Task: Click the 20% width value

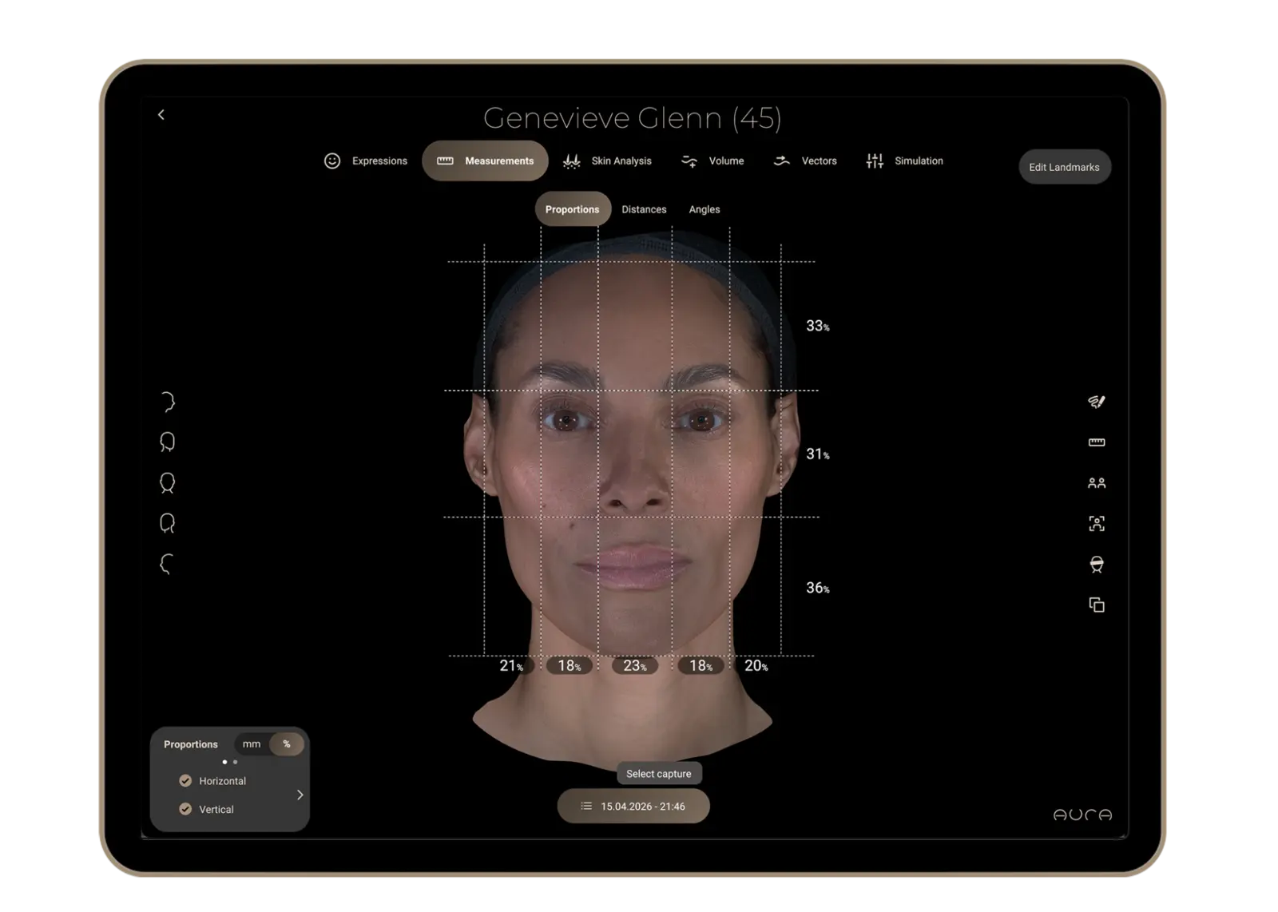Action: 756,665
